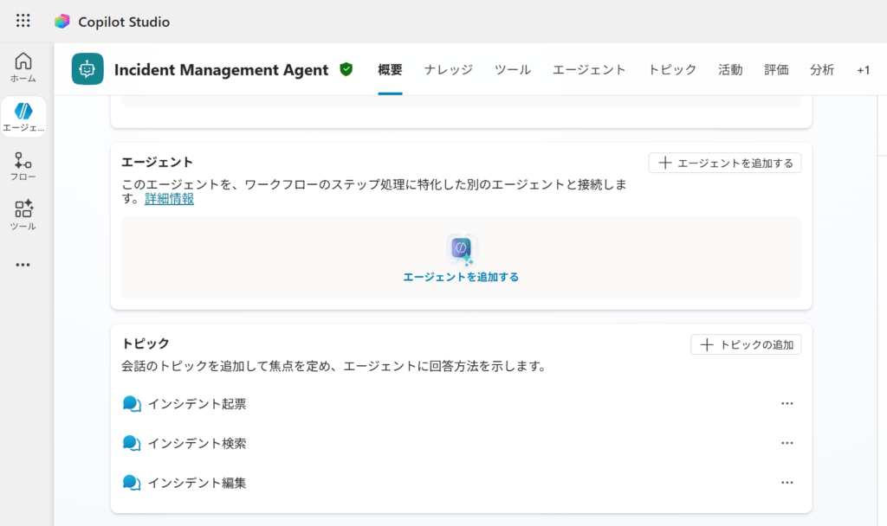Open フロー from the left sidebar
887x526 pixels.
pos(23,165)
